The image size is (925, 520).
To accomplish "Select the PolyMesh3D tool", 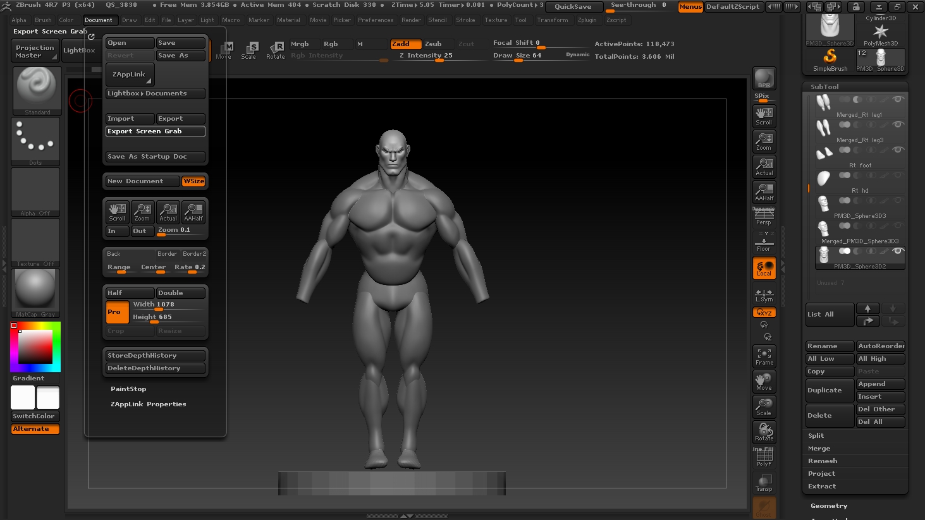I will [x=881, y=35].
